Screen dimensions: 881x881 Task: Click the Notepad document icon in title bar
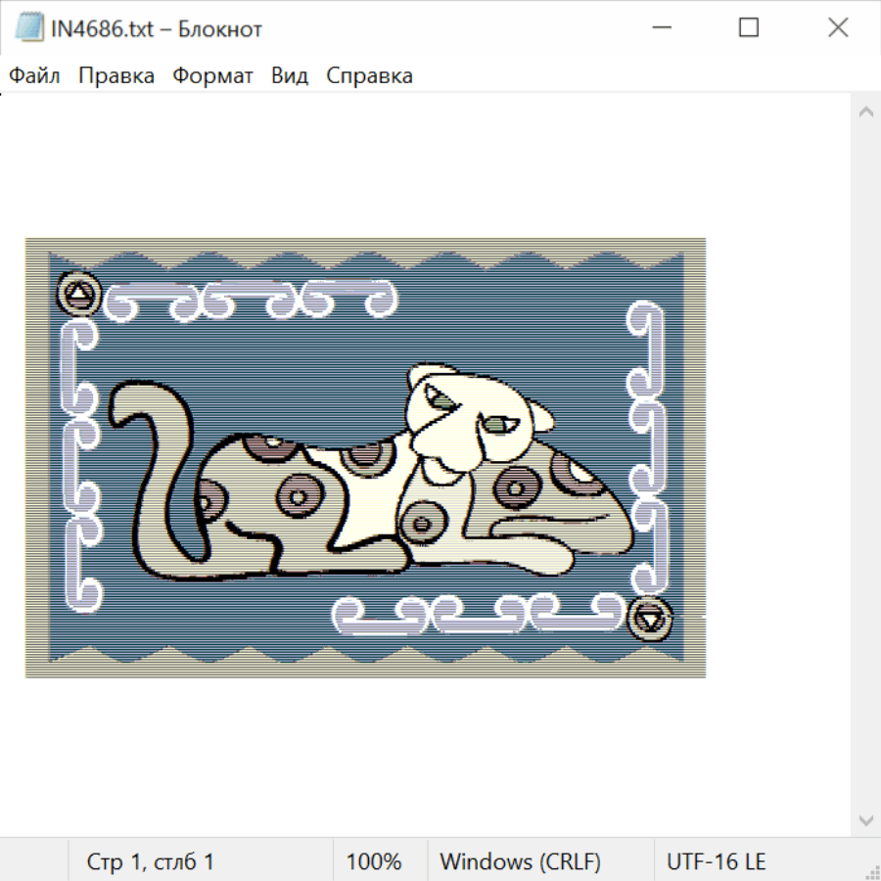[x=29, y=28]
